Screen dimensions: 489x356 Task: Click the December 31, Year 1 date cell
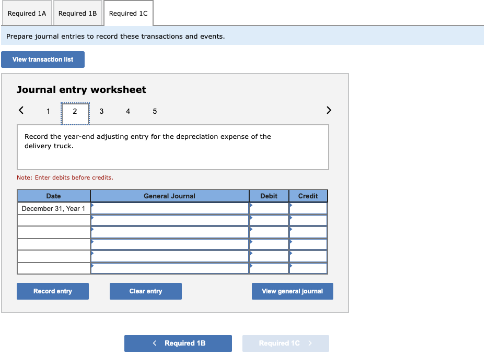pos(54,209)
